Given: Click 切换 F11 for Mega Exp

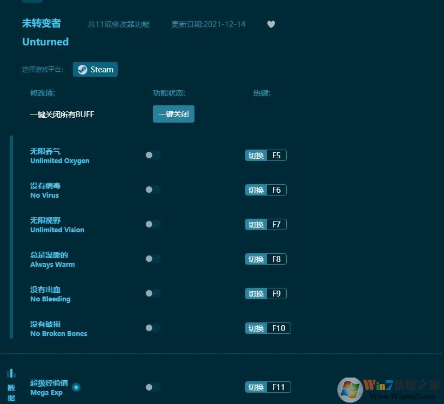Looking at the screenshot, I should pos(267,387).
